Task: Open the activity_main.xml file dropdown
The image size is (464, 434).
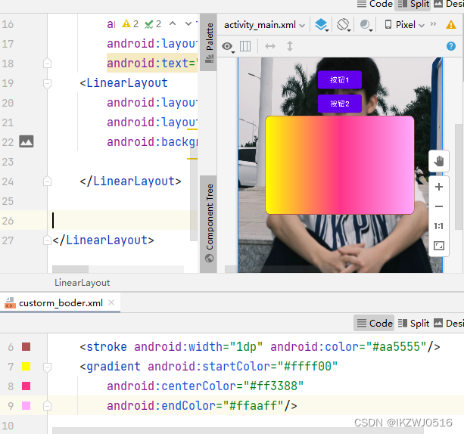Action: coord(264,25)
